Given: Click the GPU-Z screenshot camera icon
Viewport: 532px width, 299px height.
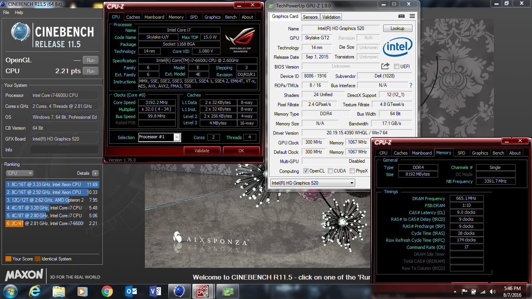Looking at the screenshot, I should [402, 16].
